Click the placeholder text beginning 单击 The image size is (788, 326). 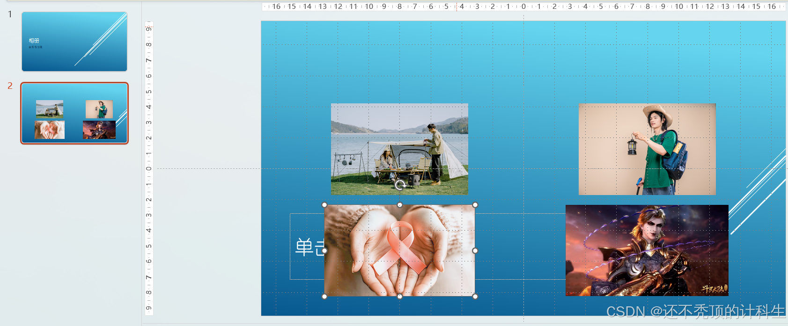[309, 247]
